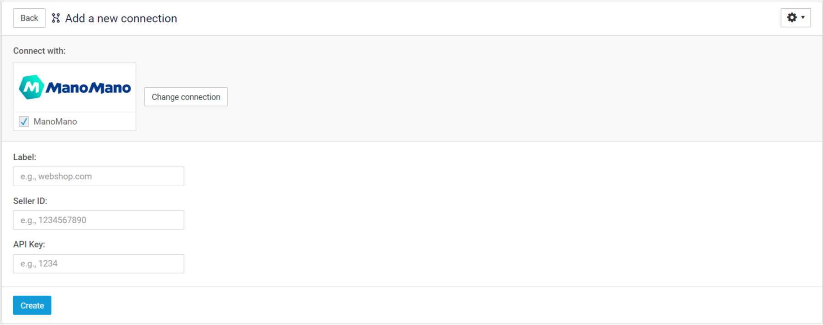823x325 pixels.
Task: Go back using the Back button
Action: point(29,18)
